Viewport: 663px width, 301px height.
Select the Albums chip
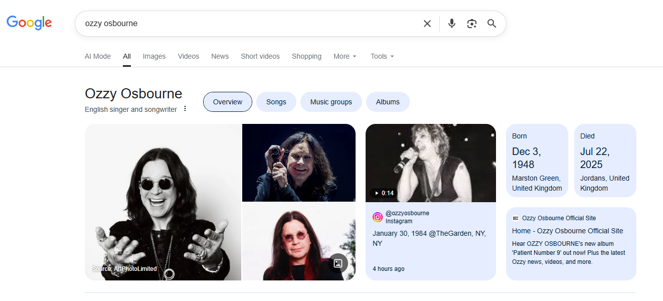tap(388, 102)
